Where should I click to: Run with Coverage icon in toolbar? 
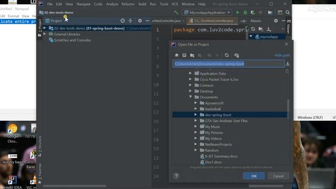pyautogui.click(x=253, y=13)
